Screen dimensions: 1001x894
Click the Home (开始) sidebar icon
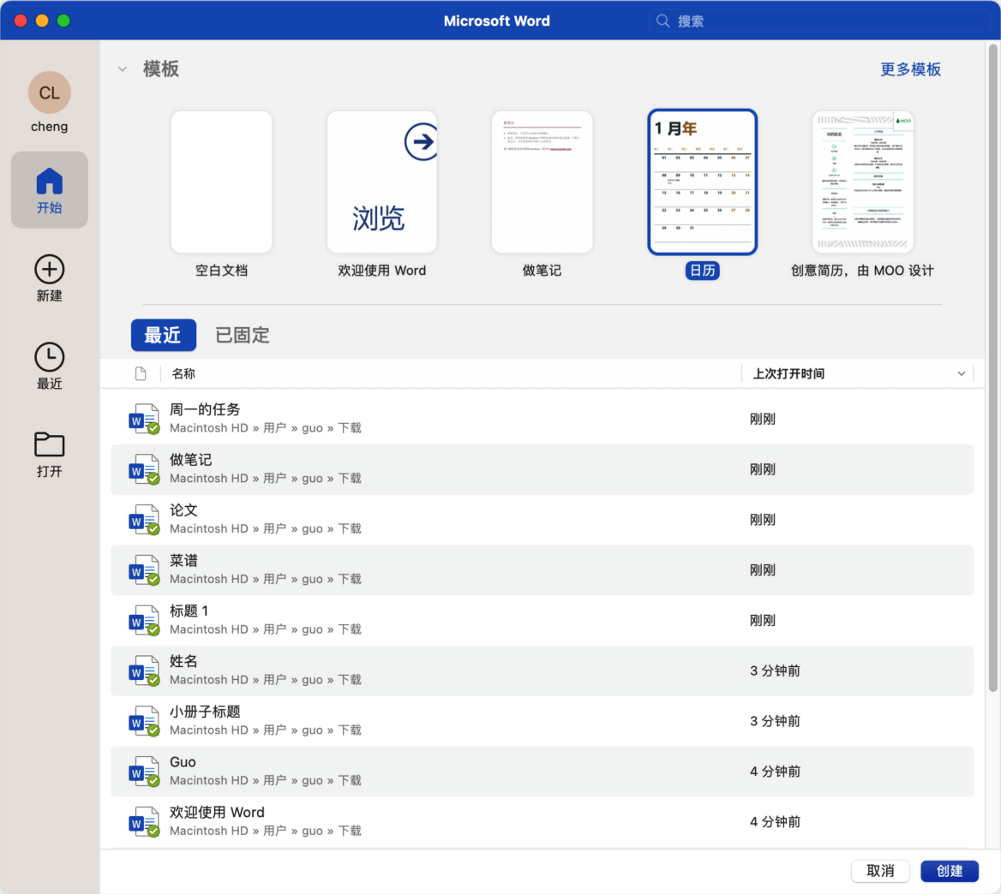coord(49,182)
